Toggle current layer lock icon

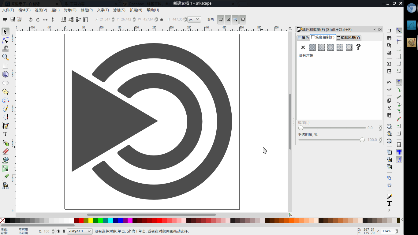tap(64, 231)
